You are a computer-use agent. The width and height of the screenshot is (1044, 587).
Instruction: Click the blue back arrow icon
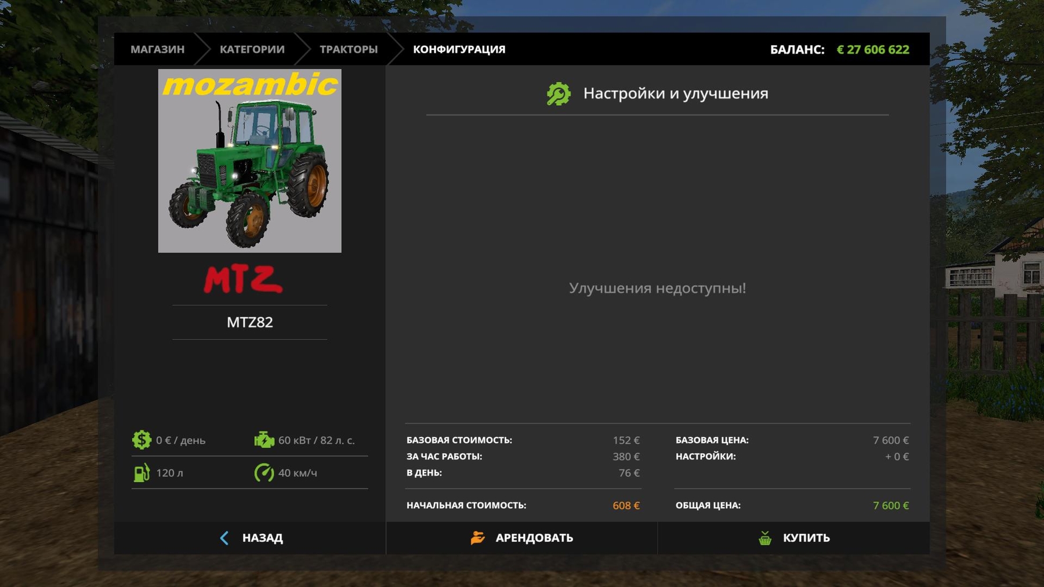tap(224, 538)
